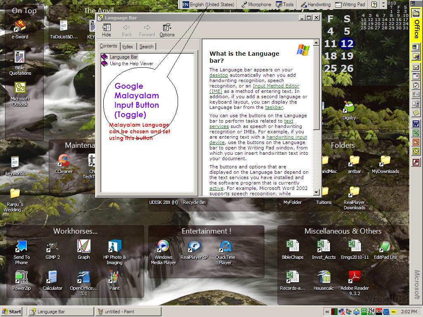423x317 pixels.
Task: Switch to the Search tab
Action: pyautogui.click(x=146, y=47)
